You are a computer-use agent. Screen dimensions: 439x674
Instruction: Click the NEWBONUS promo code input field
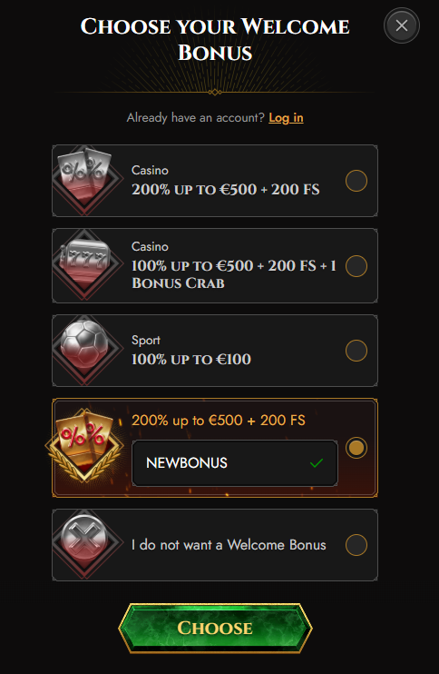pos(235,463)
